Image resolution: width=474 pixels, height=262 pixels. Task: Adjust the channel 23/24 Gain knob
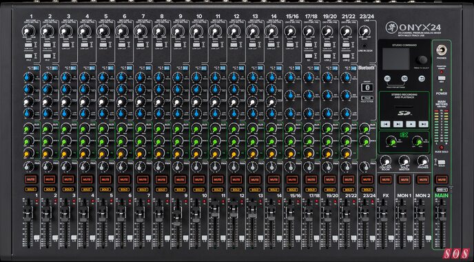pos(365,31)
